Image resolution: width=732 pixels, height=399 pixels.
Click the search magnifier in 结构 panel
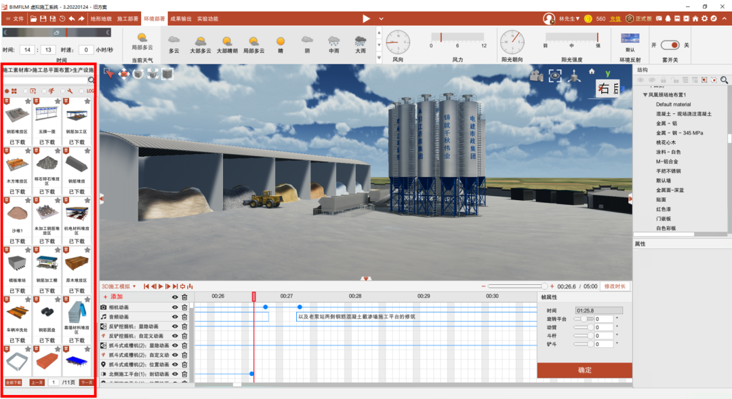point(724,80)
